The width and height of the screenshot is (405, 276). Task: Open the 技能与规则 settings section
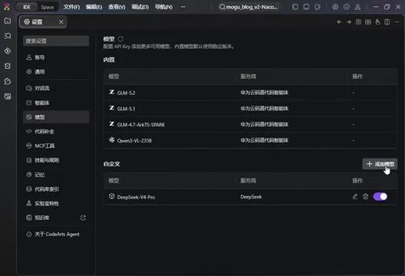(x=56, y=160)
